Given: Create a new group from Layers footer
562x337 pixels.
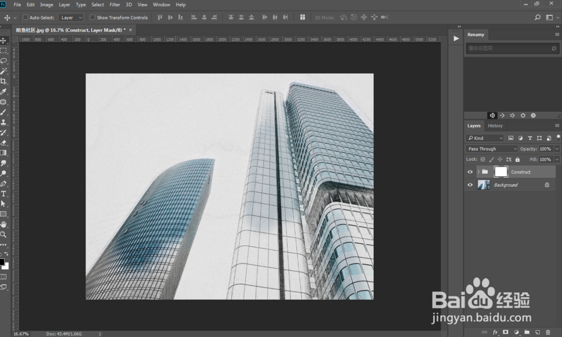Looking at the screenshot, I should point(527,332).
